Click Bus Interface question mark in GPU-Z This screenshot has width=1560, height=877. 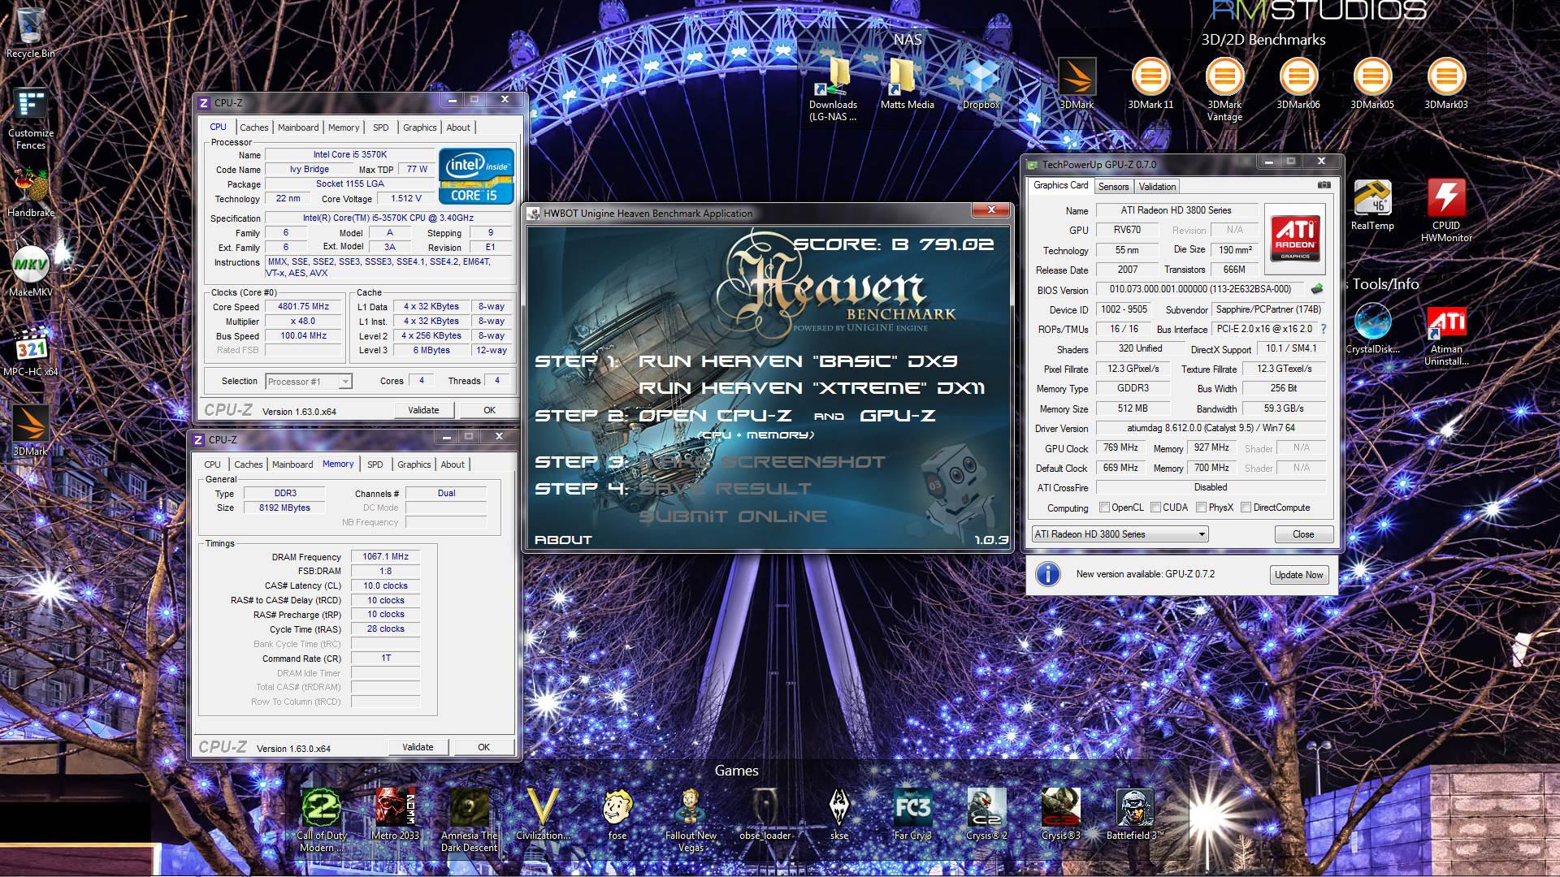[x=1324, y=329]
